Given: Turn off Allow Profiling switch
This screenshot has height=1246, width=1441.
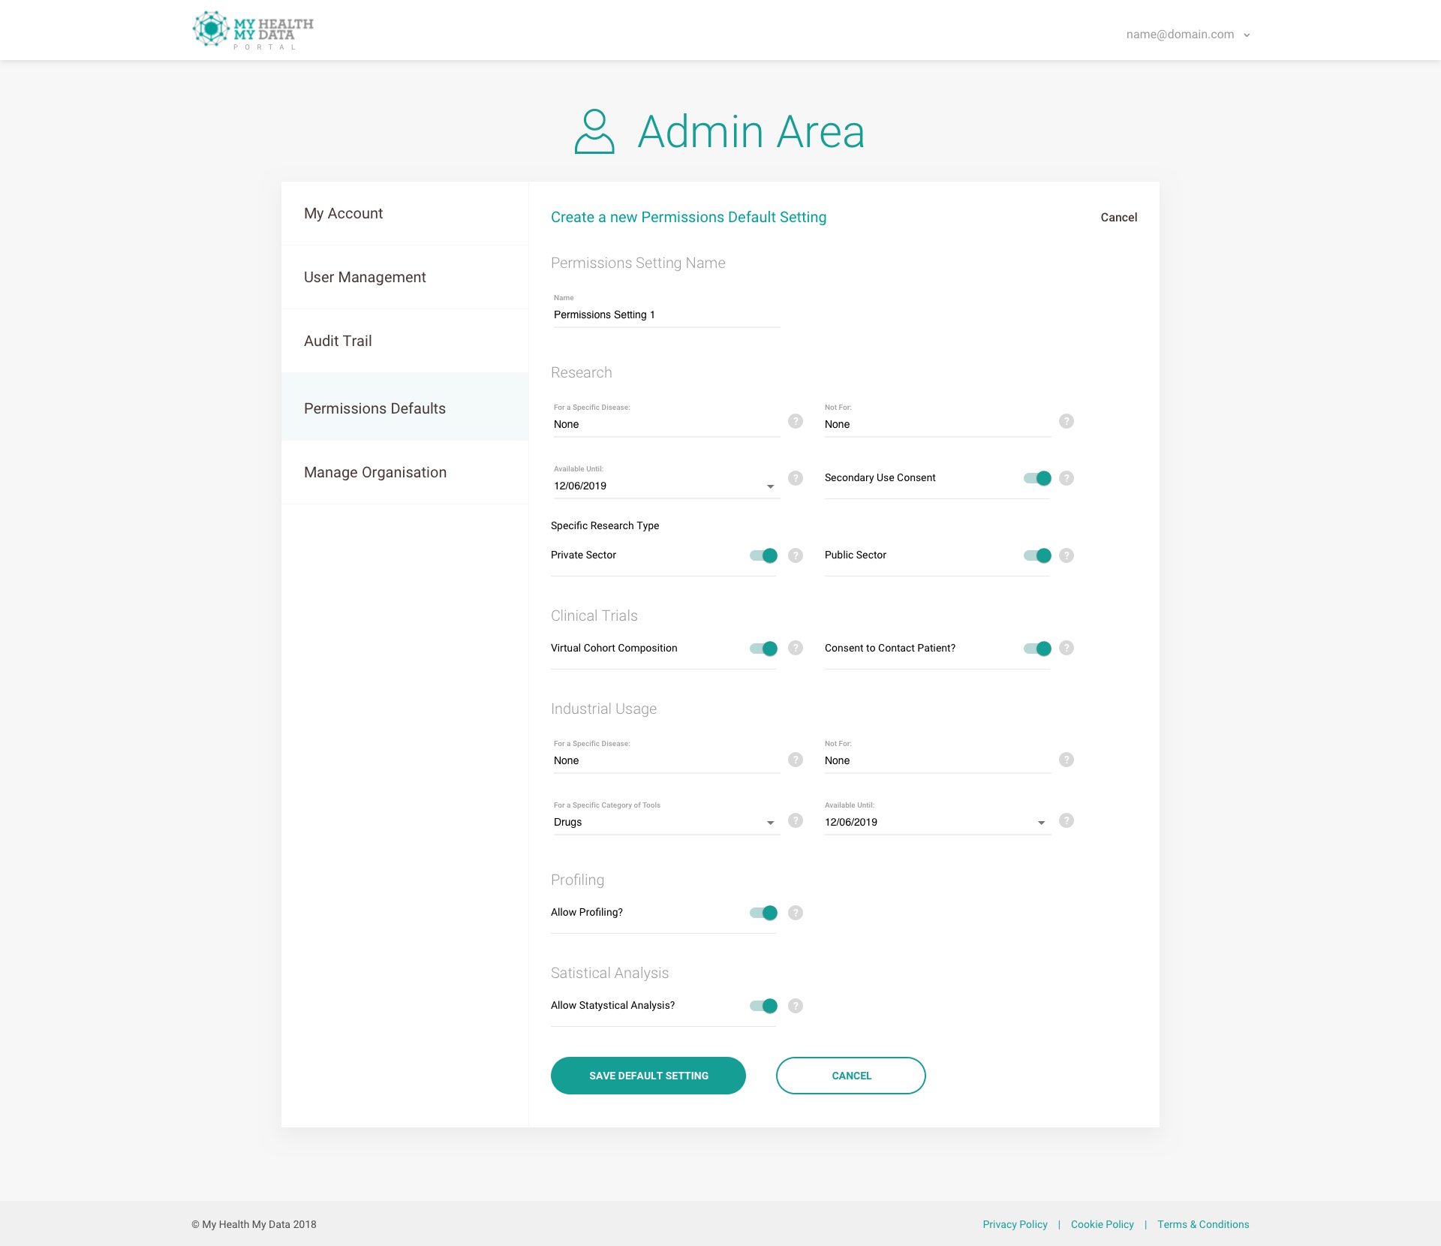Looking at the screenshot, I should 763,913.
